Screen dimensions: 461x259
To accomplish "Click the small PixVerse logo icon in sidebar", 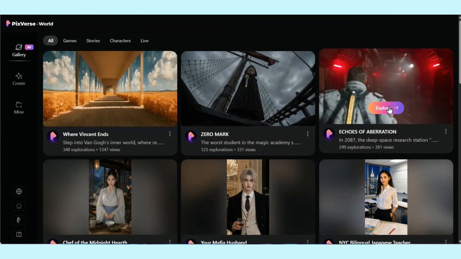I will (x=19, y=220).
